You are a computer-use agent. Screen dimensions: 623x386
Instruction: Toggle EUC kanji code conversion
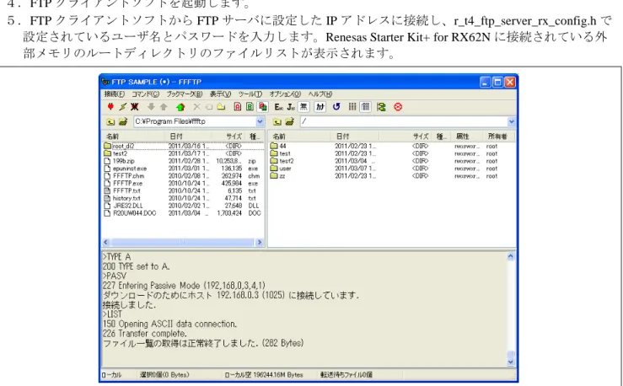pos(278,107)
